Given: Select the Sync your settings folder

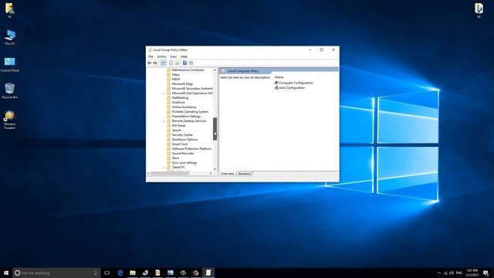Looking at the screenshot, I should point(182,163).
